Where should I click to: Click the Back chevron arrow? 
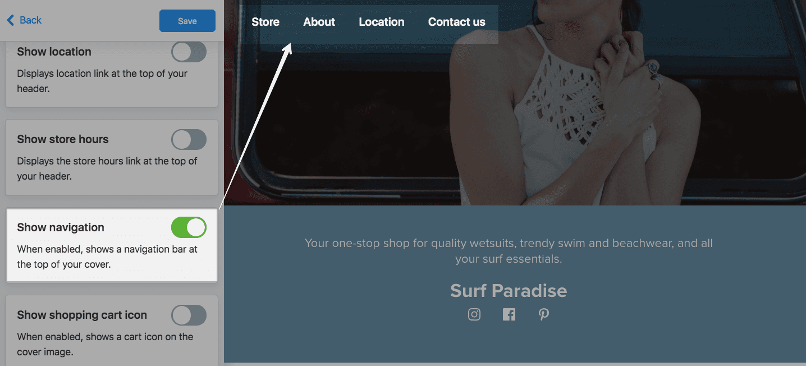coord(11,20)
